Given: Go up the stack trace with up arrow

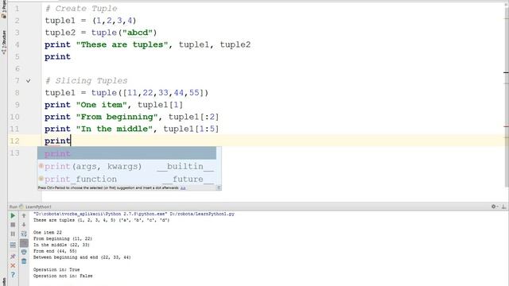Looking at the screenshot, I should point(24,215).
